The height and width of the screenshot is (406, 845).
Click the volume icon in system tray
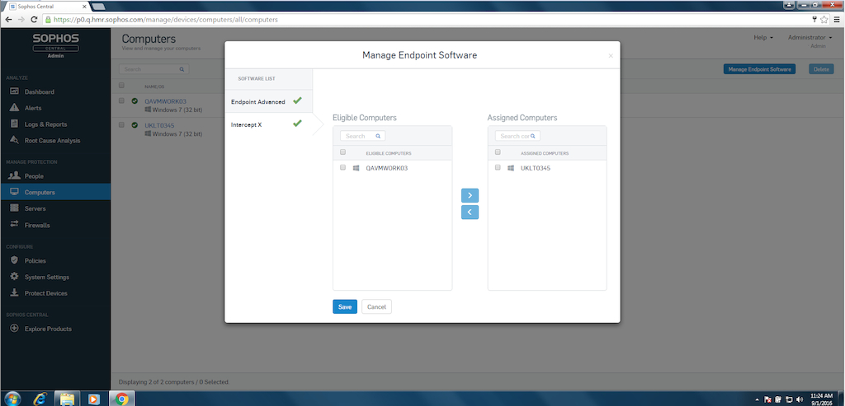(800, 399)
